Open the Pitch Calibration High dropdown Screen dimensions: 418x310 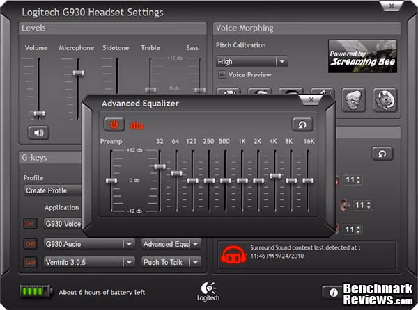[x=252, y=62]
